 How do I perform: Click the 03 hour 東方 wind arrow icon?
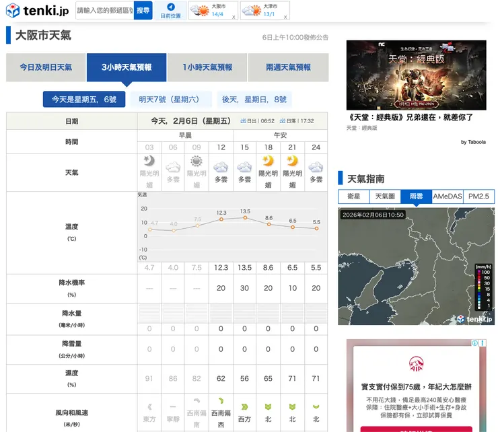pyautogui.click(x=149, y=407)
